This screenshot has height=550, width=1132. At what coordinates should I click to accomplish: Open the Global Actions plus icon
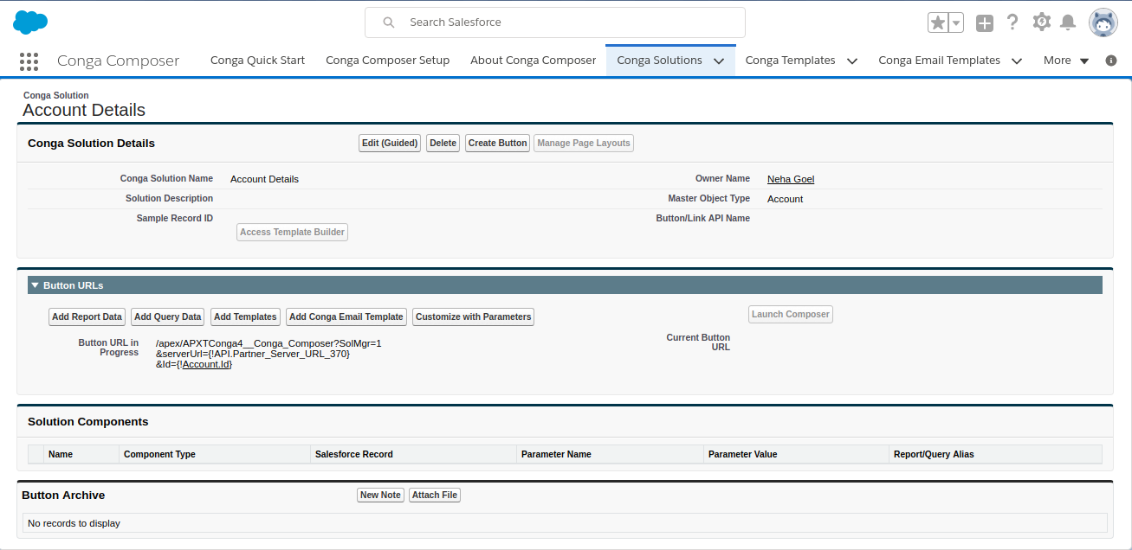(985, 23)
